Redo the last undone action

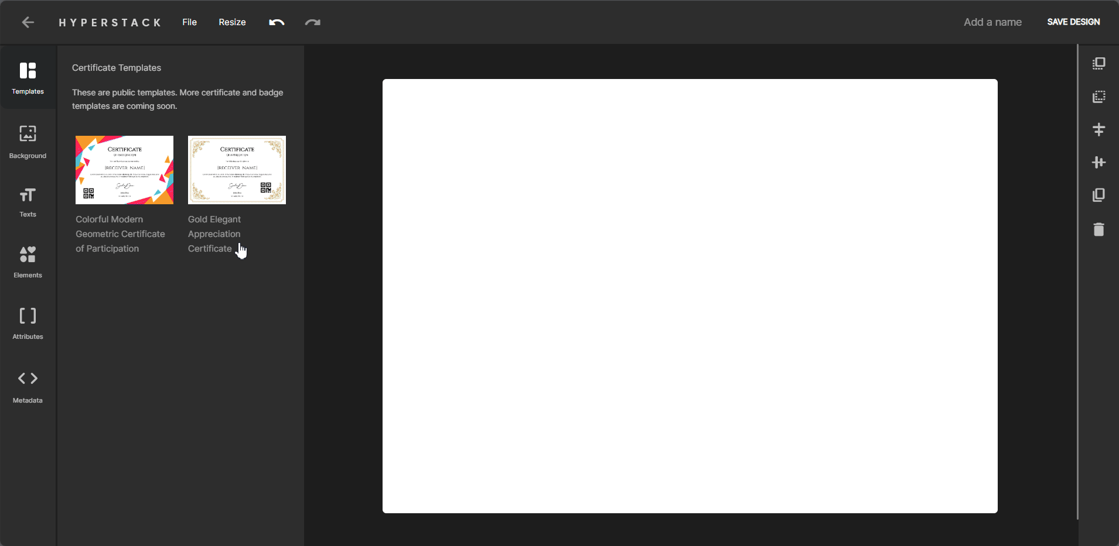click(x=312, y=22)
